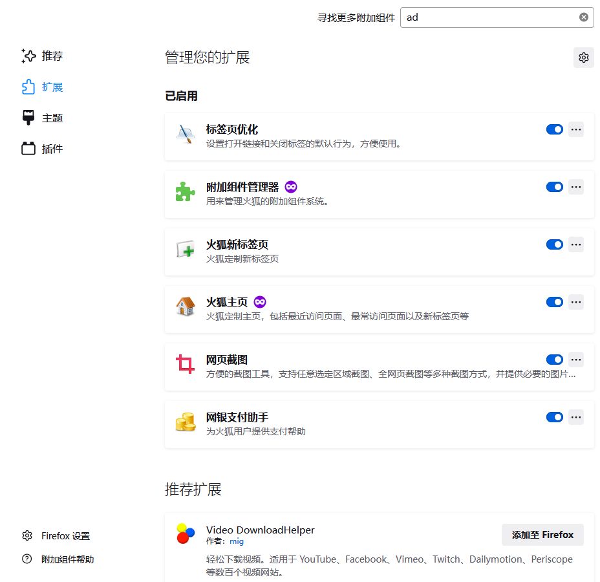
Task: Click purple badge next to 火狐主页
Action: [260, 302]
